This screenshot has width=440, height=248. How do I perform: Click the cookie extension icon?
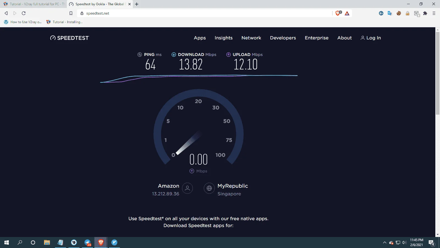[399, 13]
